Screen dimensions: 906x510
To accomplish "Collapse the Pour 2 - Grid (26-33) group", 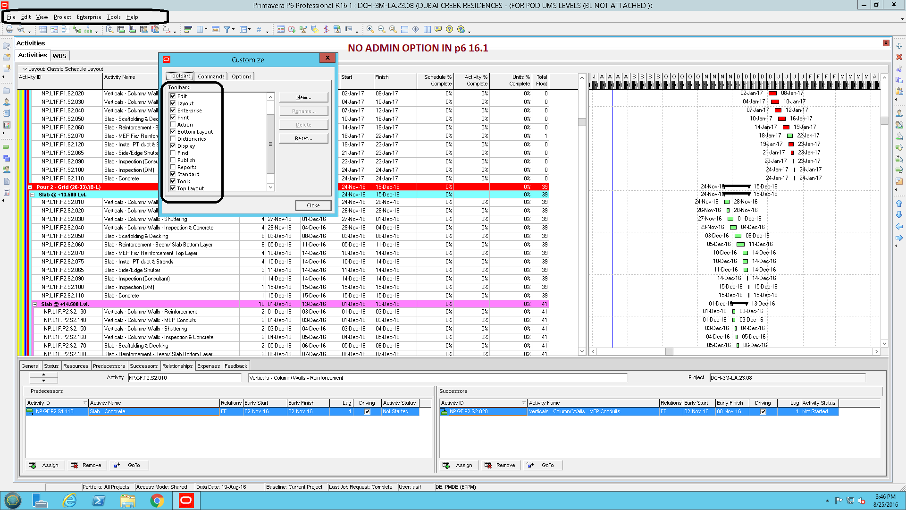I will (30, 187).
